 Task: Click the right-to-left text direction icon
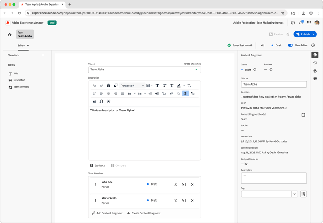pos(193,93)
